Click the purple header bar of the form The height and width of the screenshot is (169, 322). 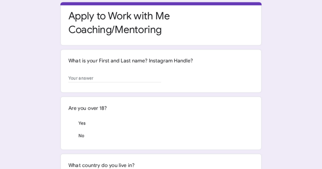(160, 3)
